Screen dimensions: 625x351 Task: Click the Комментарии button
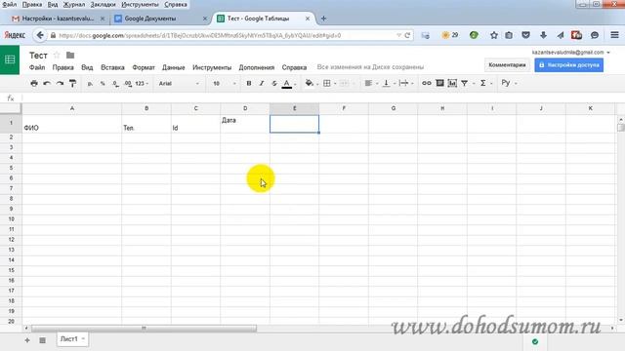(x=507, y=65)
